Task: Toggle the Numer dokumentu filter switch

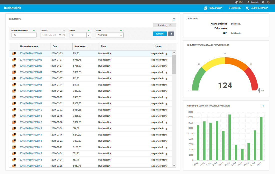Action: pos(35,30)
